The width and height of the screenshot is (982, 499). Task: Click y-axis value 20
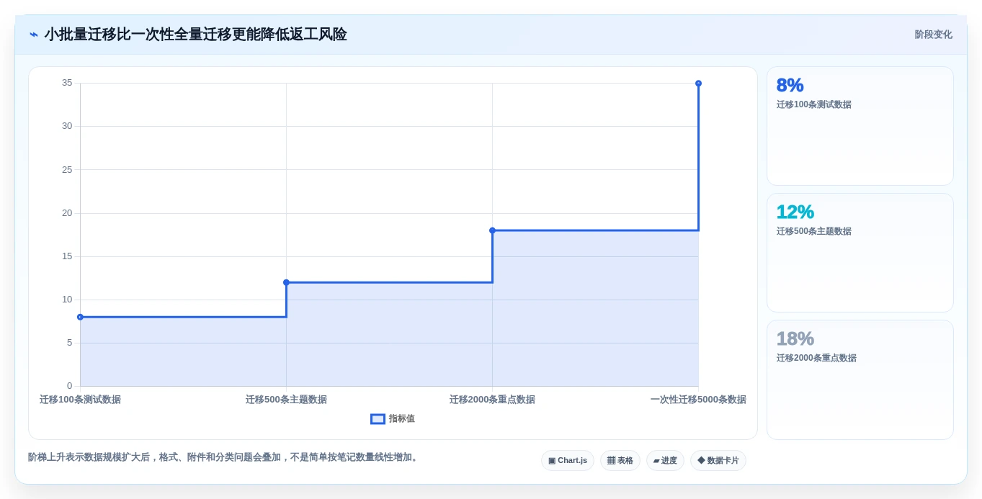(x=67, y=213)
